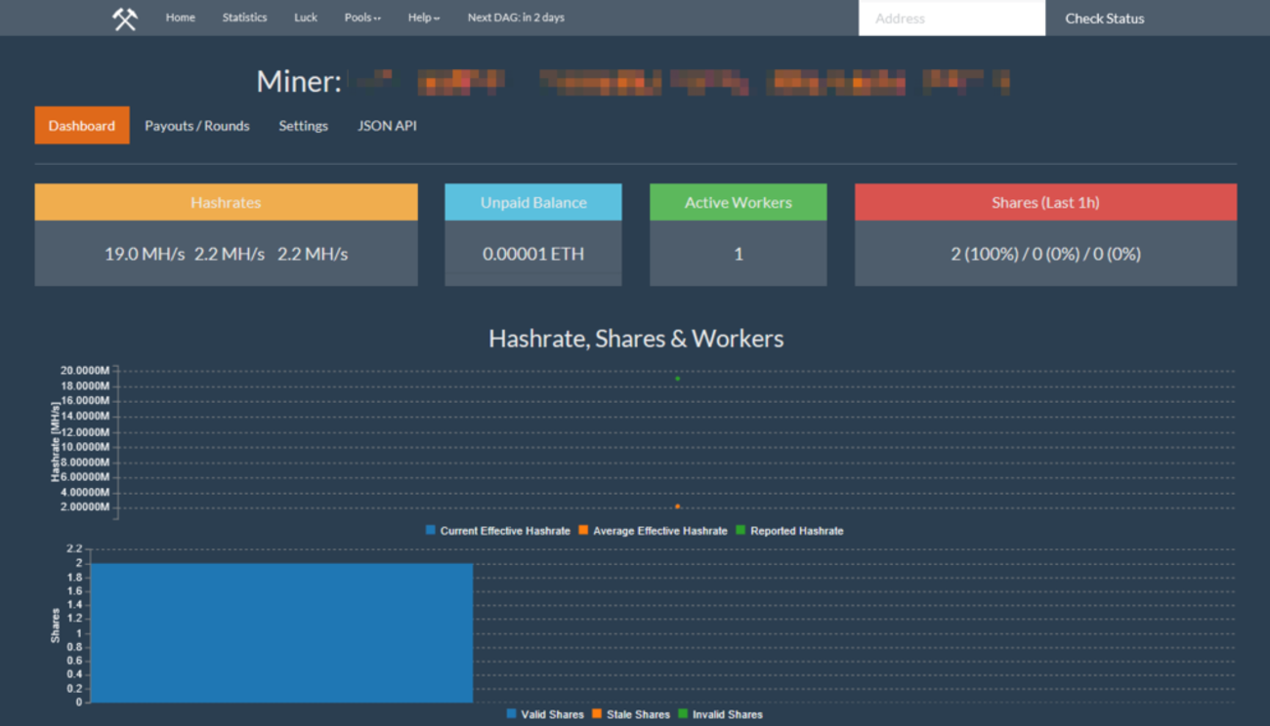1270x726 pixels.
Task: Expand the Pools dropdown menu
Action: pos(362,18)
